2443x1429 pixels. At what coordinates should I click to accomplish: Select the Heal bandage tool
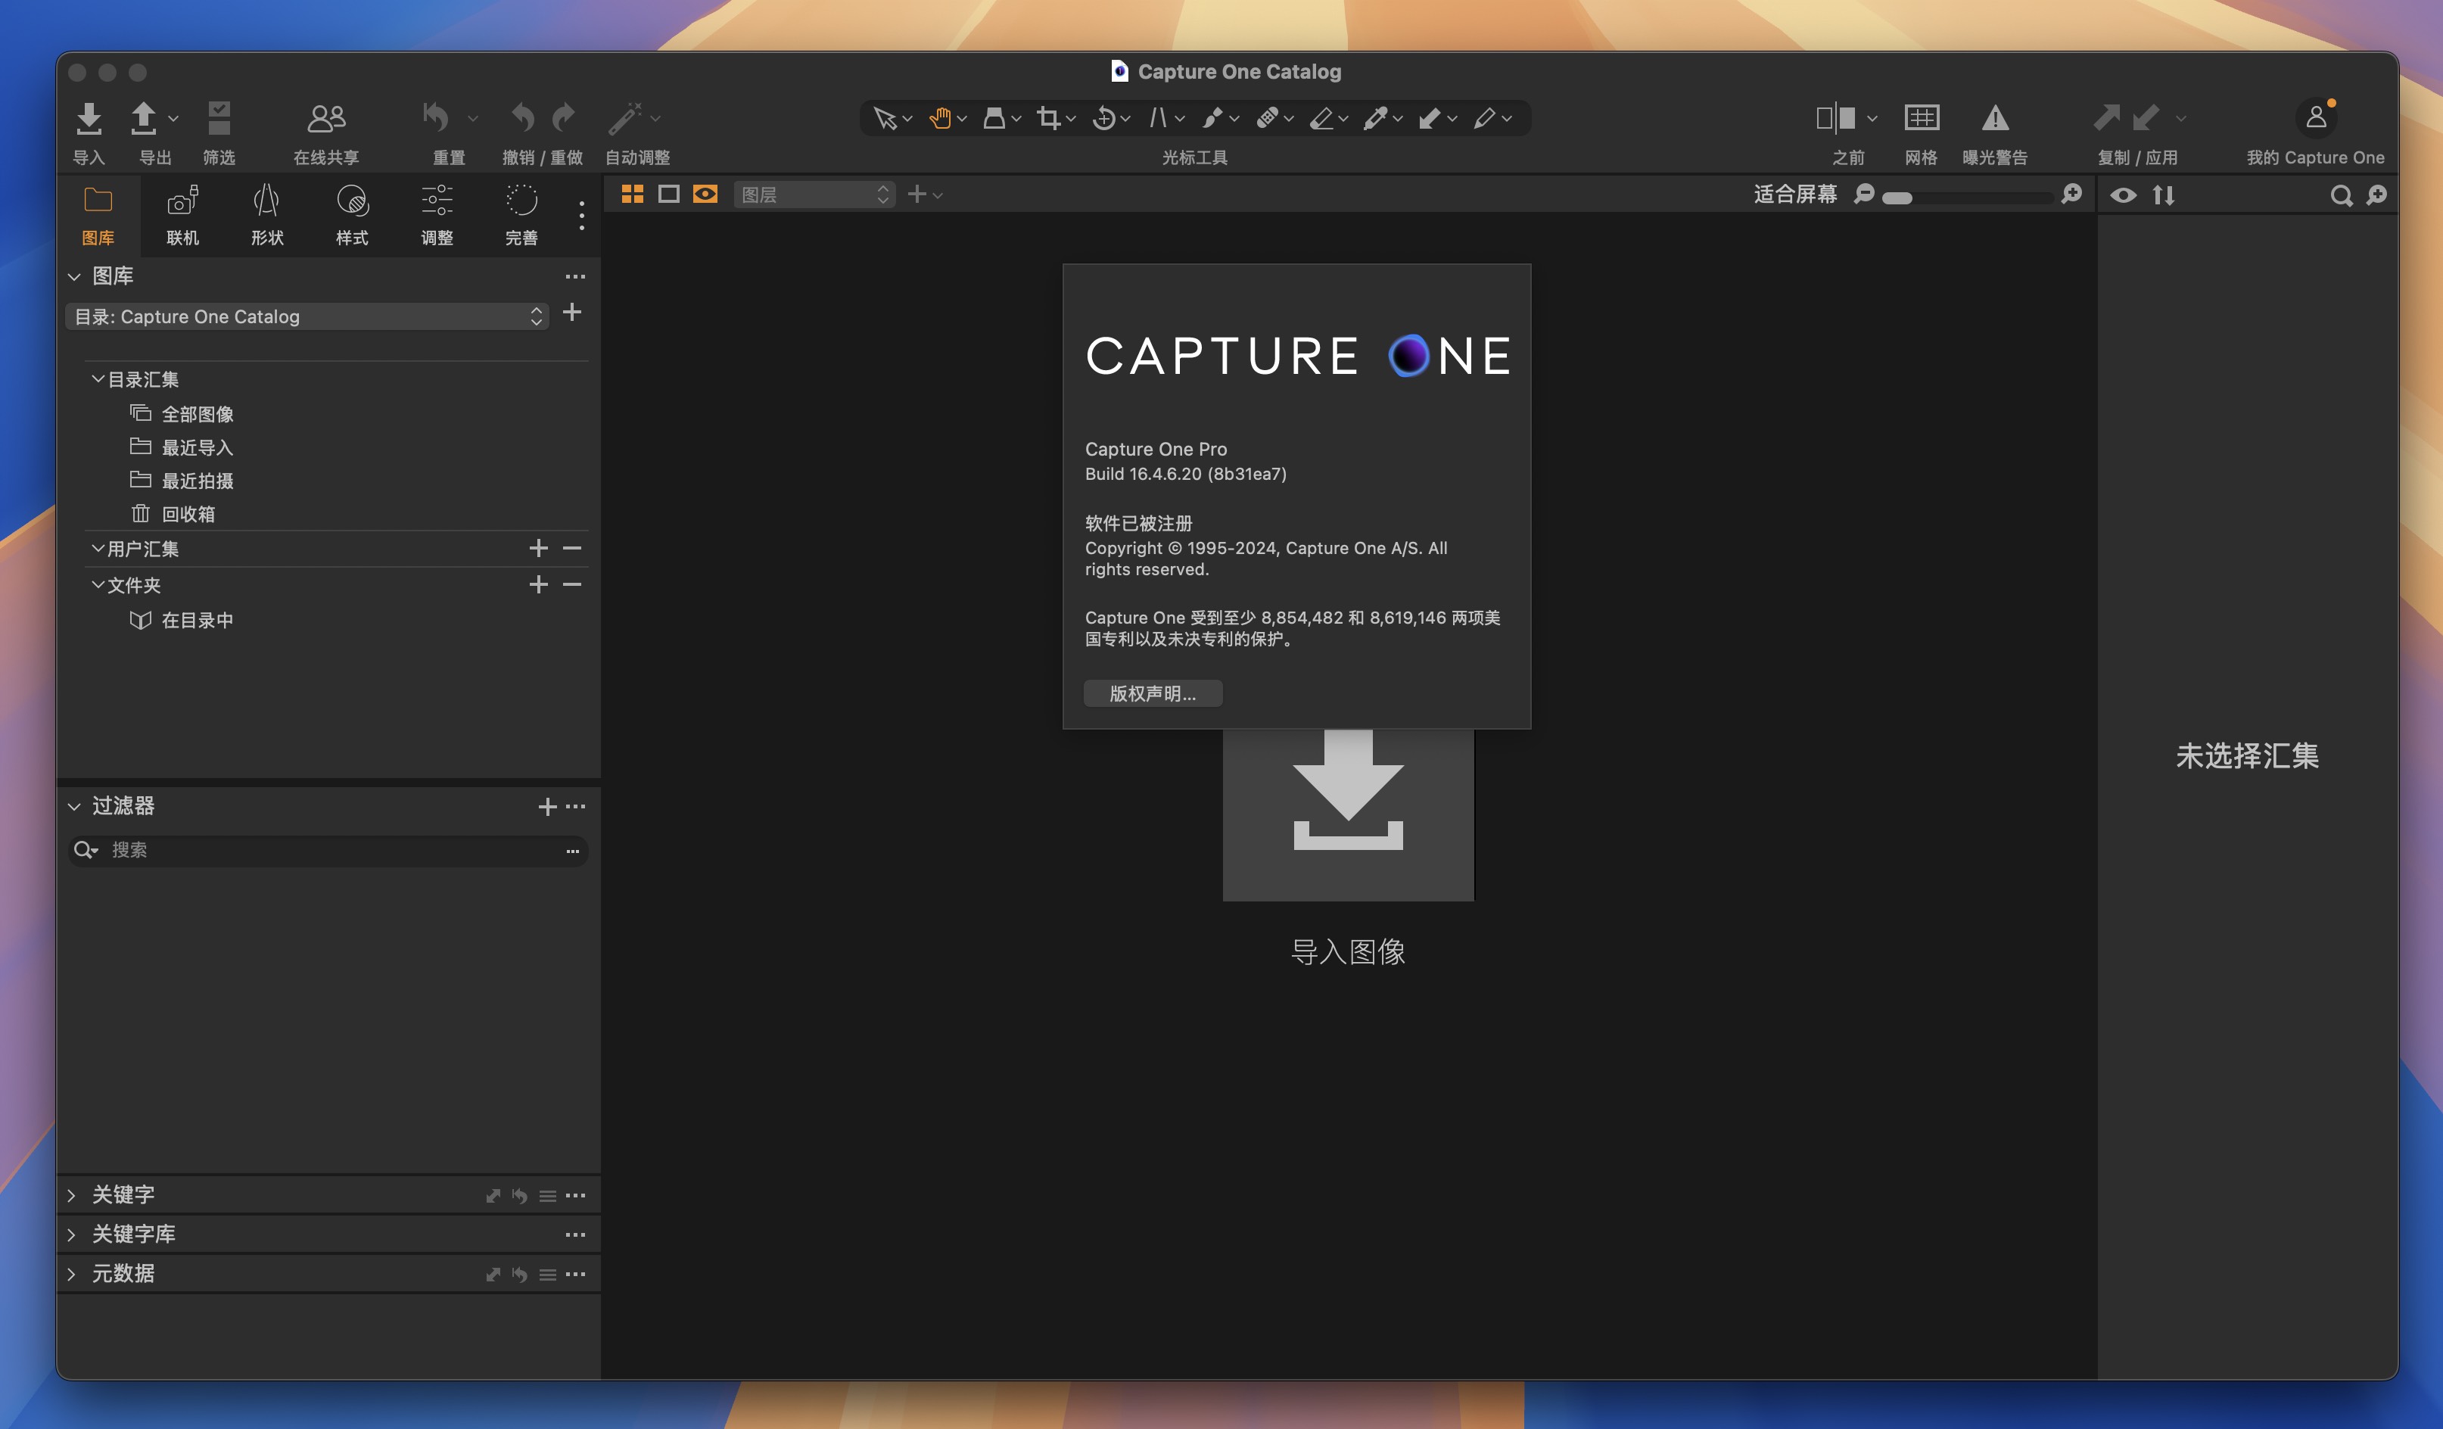point(1267,118)
